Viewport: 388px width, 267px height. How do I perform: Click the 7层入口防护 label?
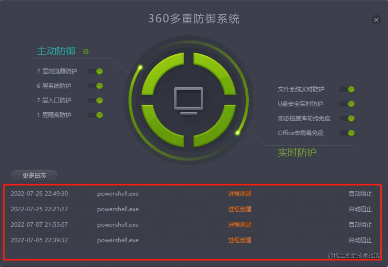pyautogui.click(x=54, y=100)
